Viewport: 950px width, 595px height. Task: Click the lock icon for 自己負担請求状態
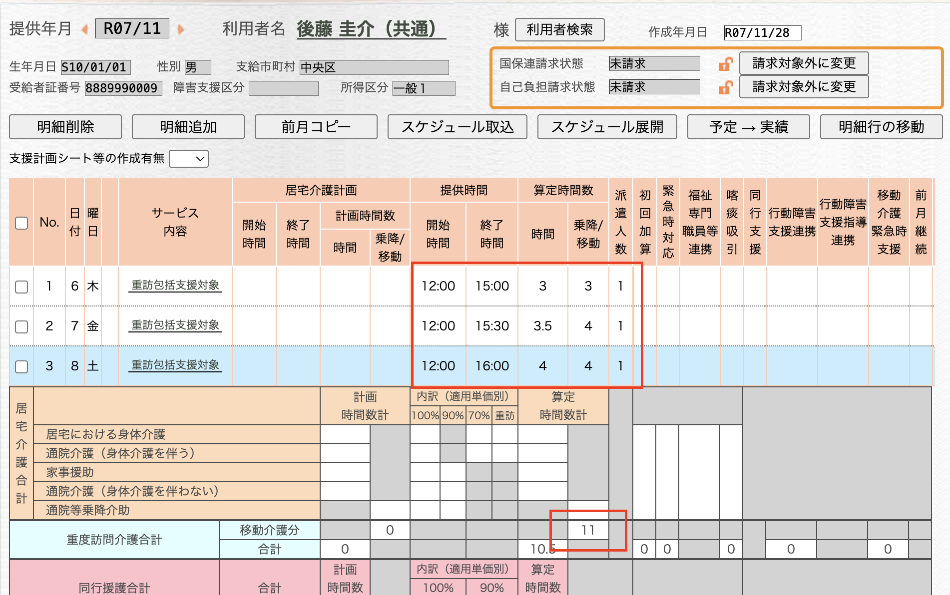coord(726,87)
